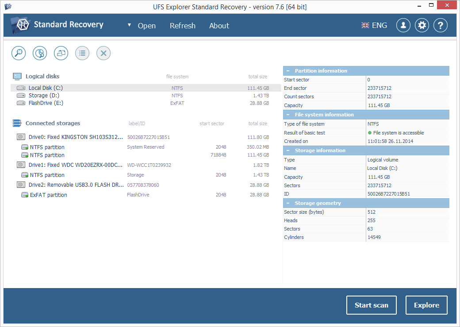460x327 pixels.
Task: Open the settings gear icon
Action: coord(422,26)
